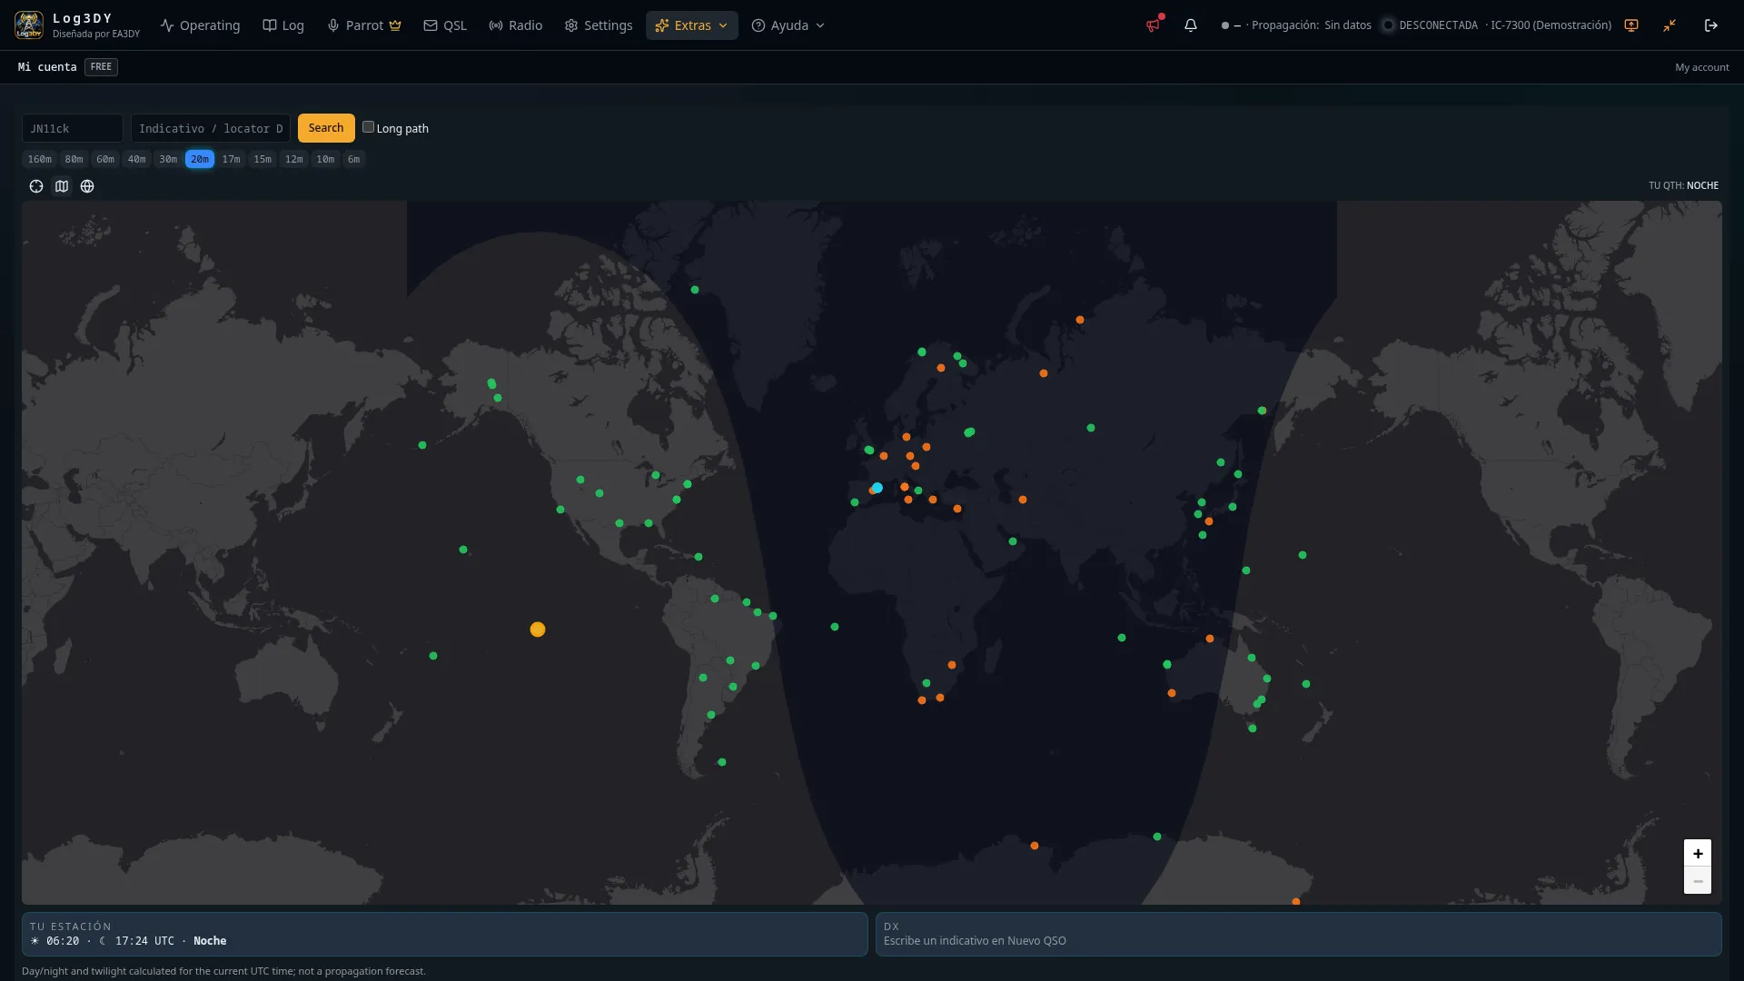Enable the Long path checkbox
This screenshot has width=1744, height=981.
368,127
